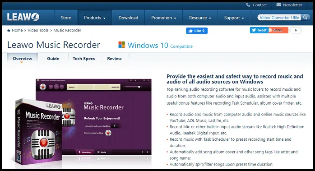Open the Resource dropdown menu
The width and height of the screenshot is (315, 171).
point(200,18)
